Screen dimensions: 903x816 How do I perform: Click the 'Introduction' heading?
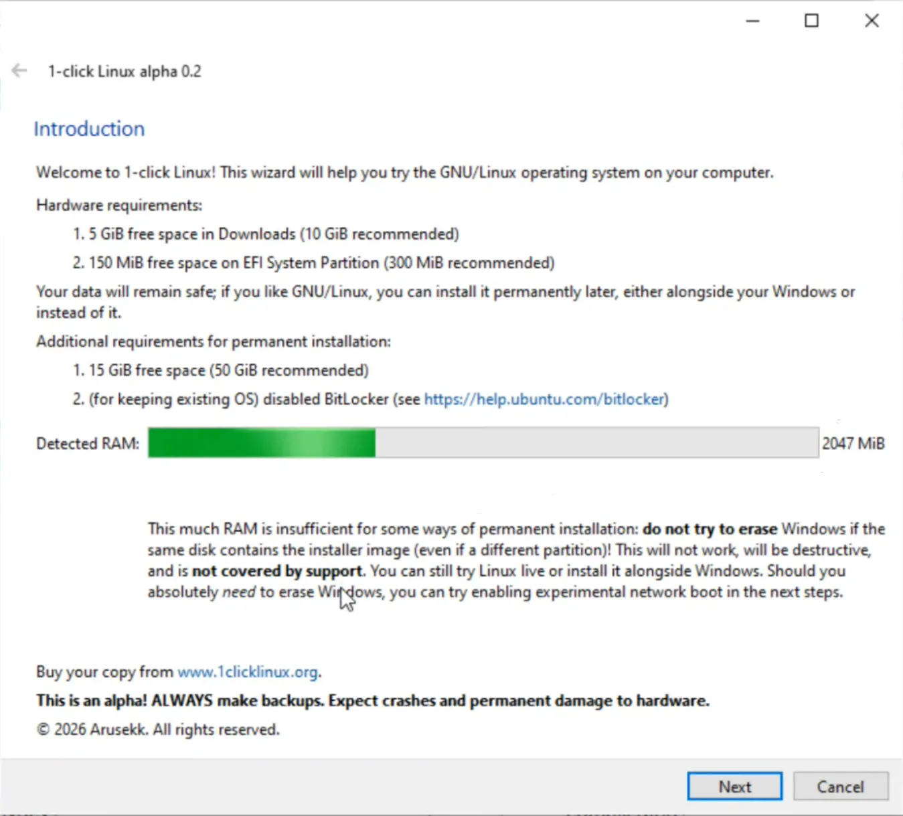89,129
